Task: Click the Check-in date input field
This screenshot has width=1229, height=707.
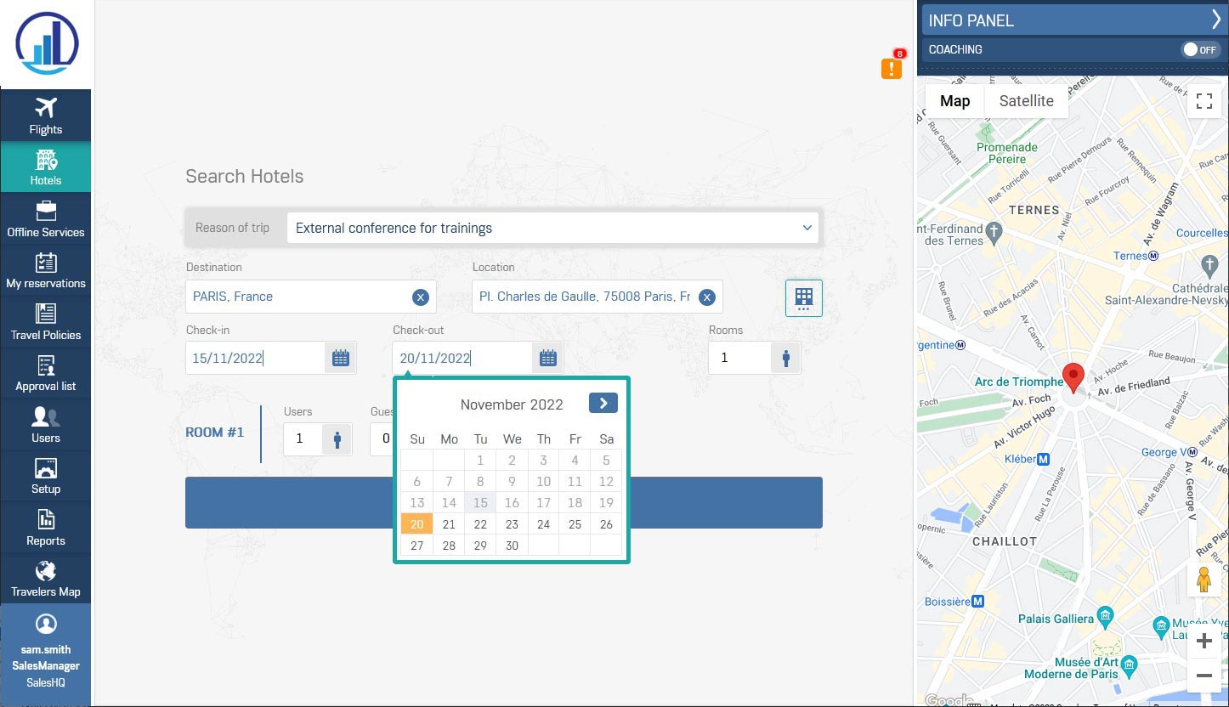Action: [x=255, y=359]
